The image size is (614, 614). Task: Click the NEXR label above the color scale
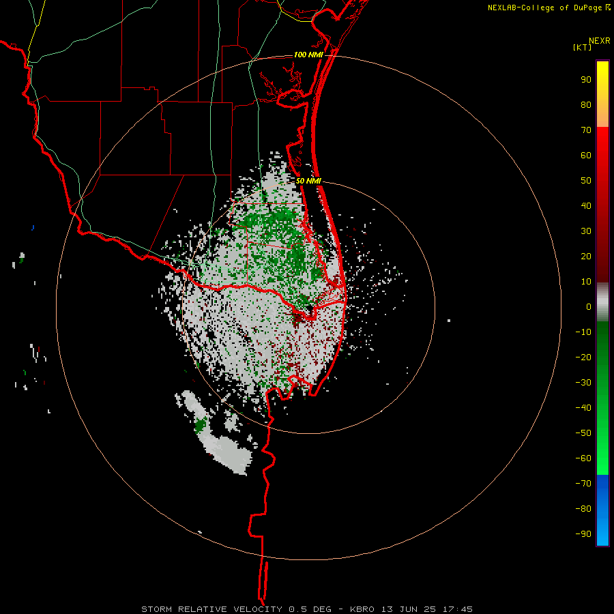pos(599,41)
